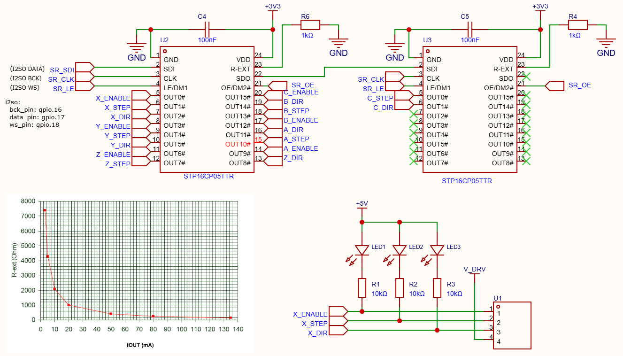
Task: Select the Y_ENABLE net label
Action: tap(113, 126)
